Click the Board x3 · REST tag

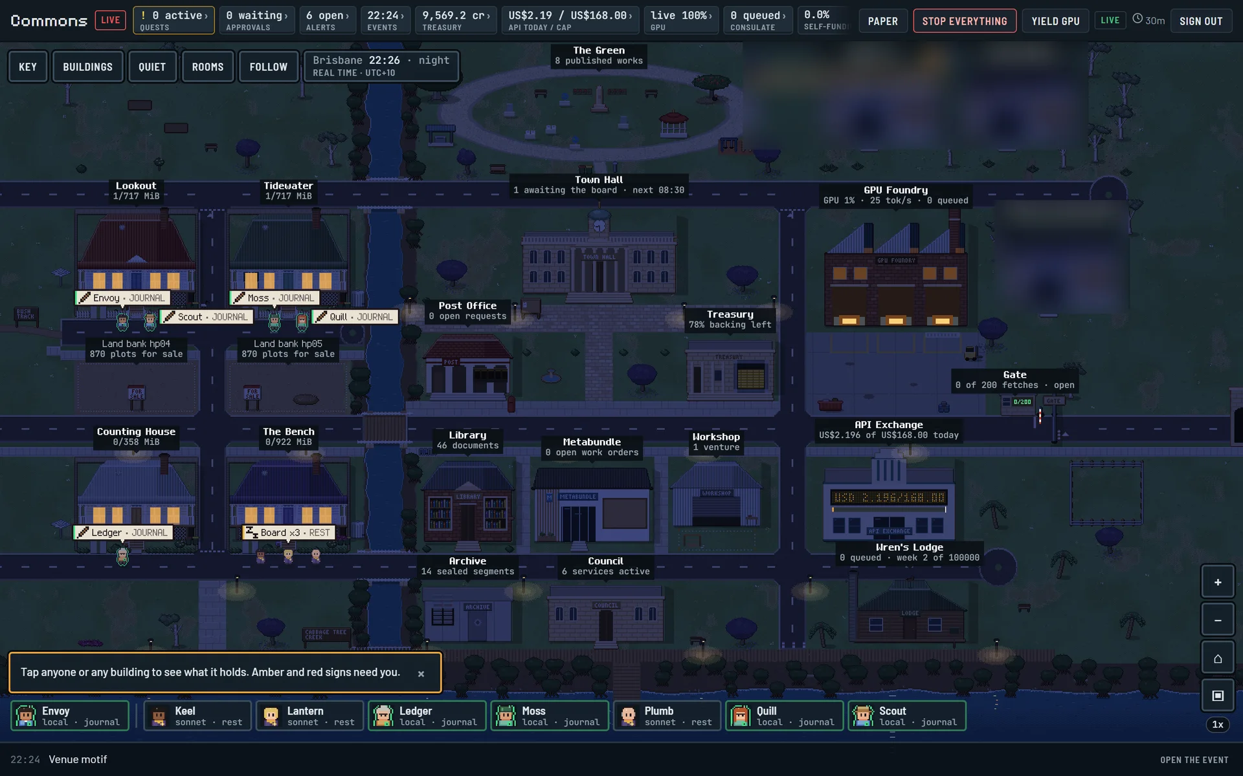tap(289, 533)
